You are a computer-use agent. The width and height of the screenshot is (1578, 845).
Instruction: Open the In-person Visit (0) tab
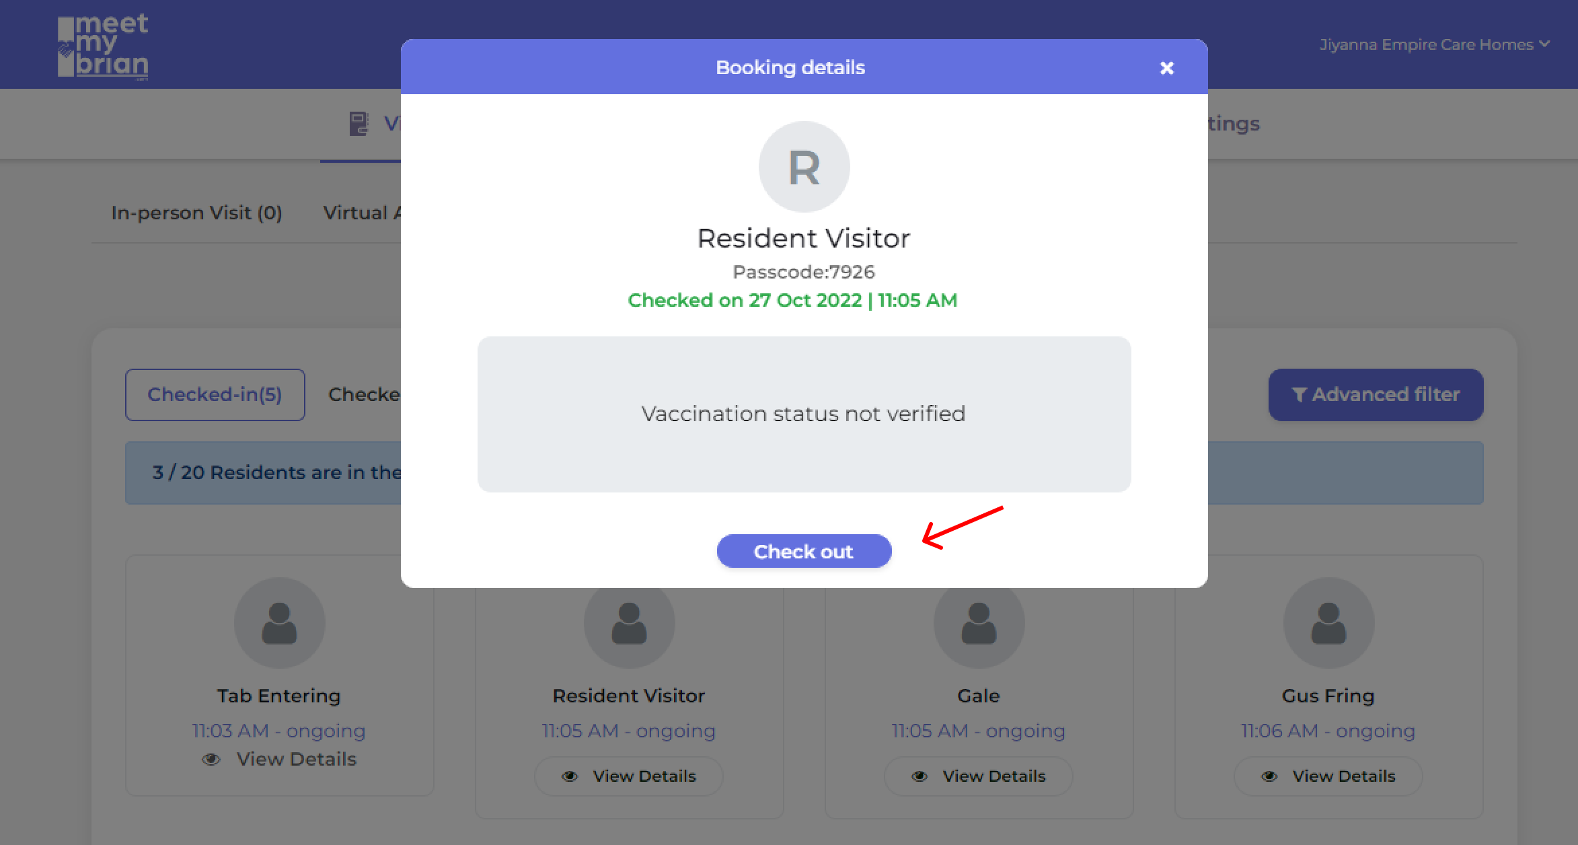click(196, 213)
